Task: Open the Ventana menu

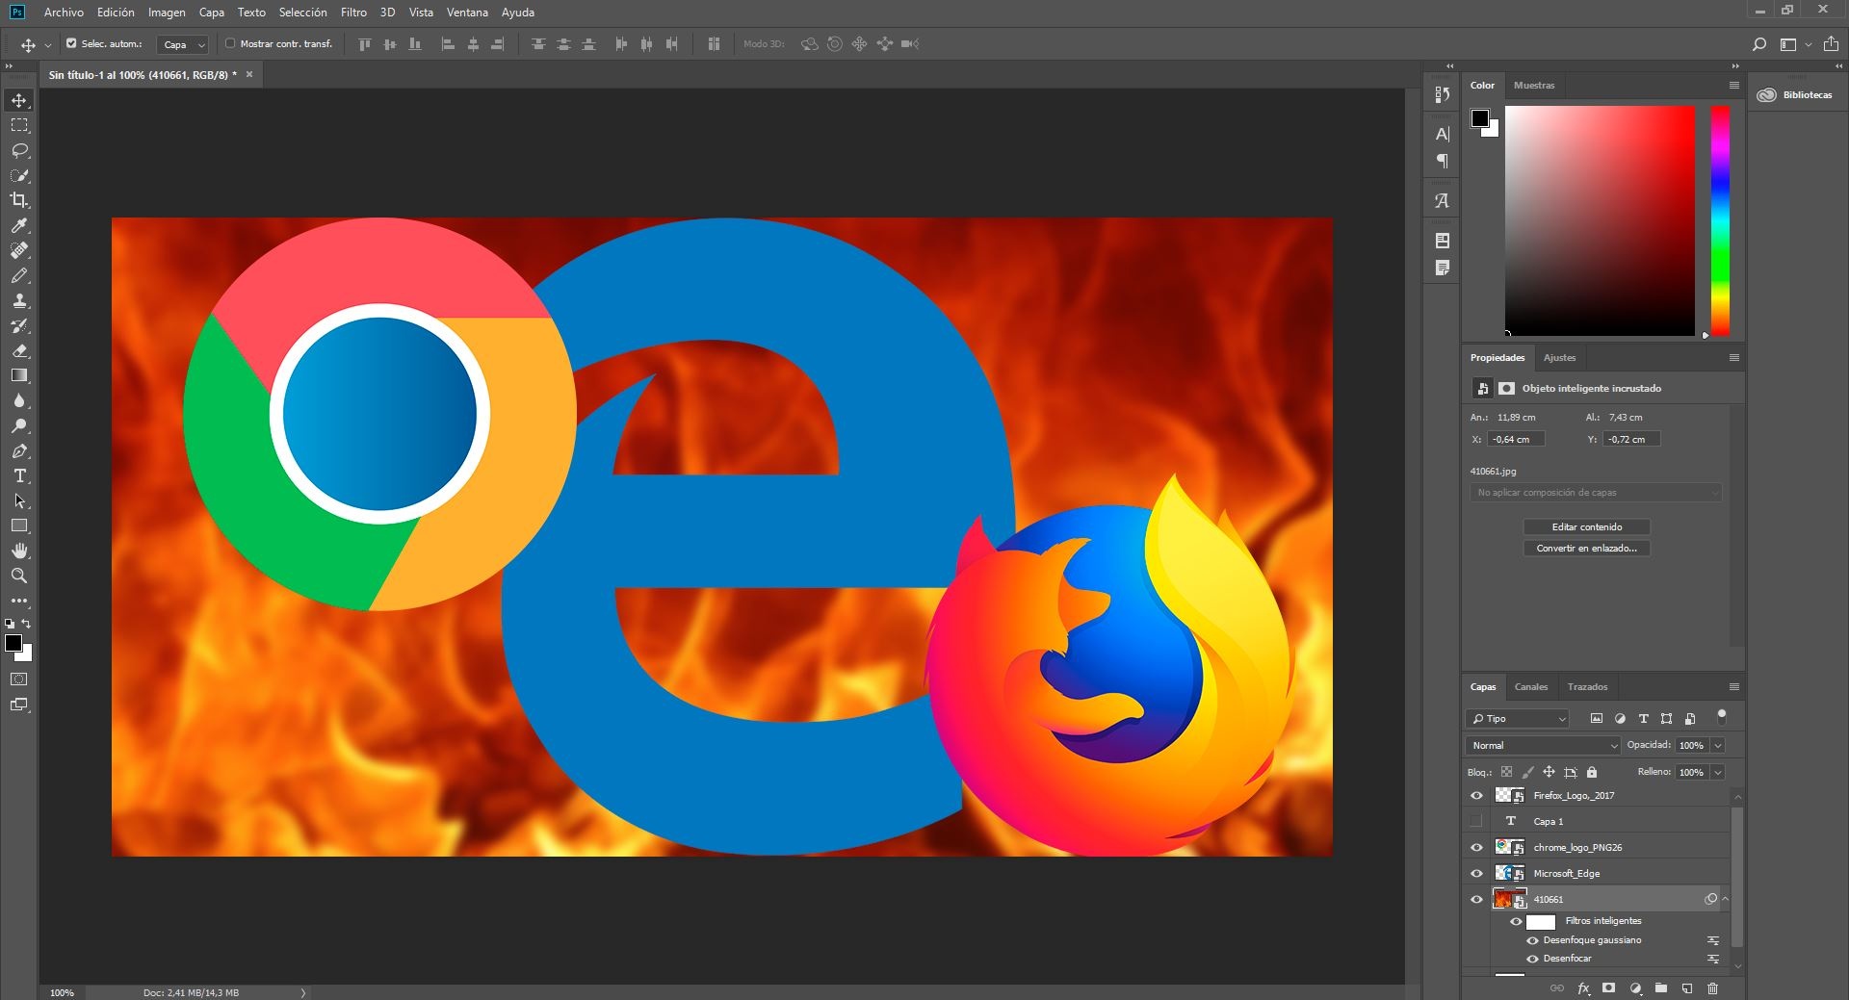Action: click(467, 13)
